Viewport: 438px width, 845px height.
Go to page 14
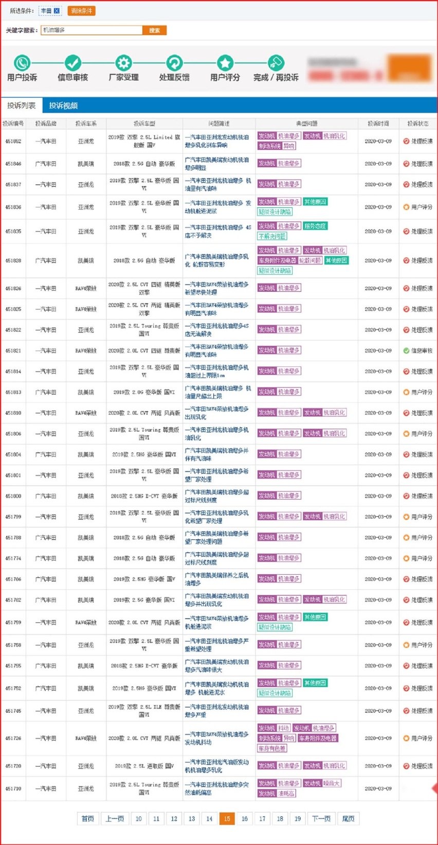[x=209, y=819]
